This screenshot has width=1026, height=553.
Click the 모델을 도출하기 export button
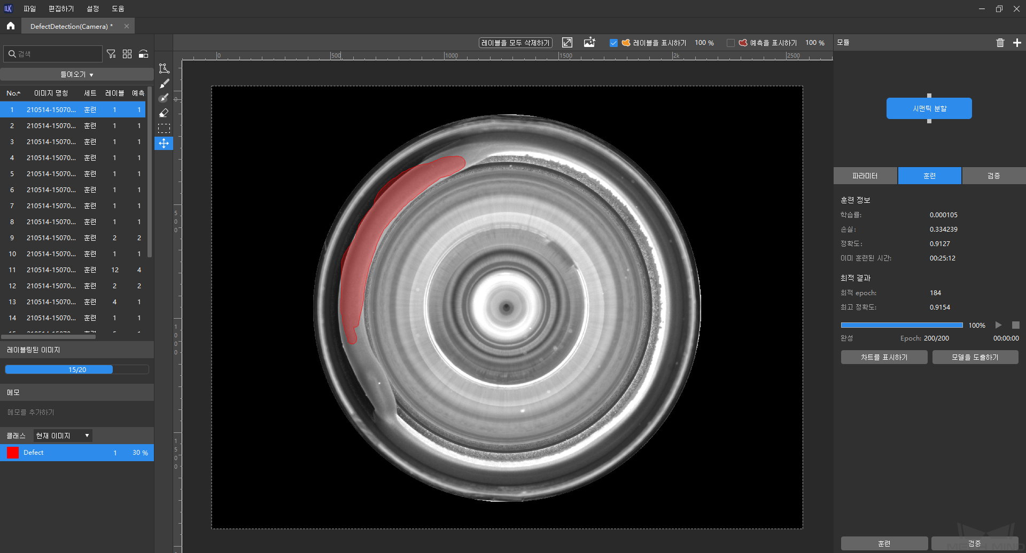pos(975,357)
